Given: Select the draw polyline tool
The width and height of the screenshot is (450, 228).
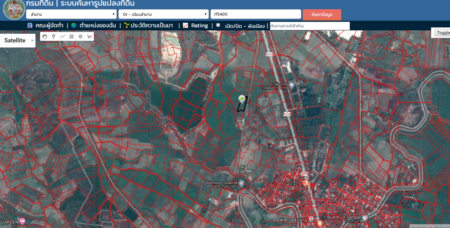Looking at the screenshot, I should point(63,37).
